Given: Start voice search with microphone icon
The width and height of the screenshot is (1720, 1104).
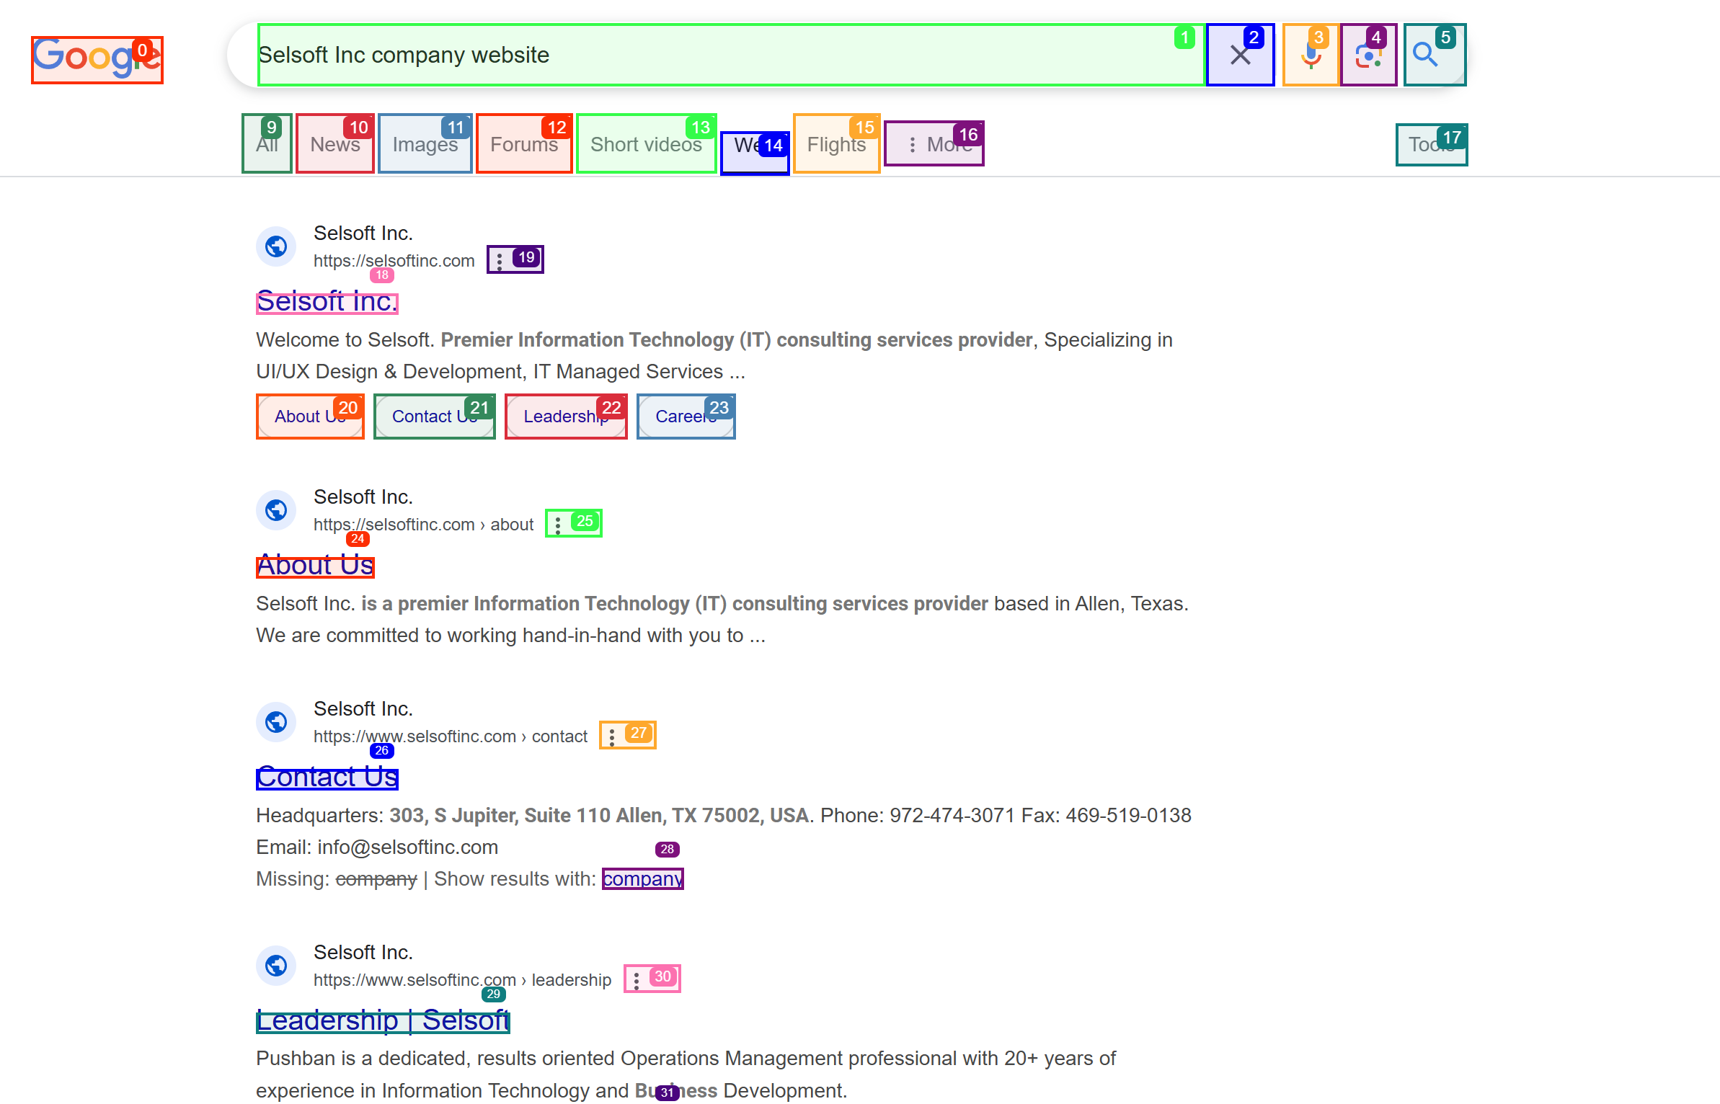Looking at the screenshot, I should pyautogui.click(x=1311, y=55).
